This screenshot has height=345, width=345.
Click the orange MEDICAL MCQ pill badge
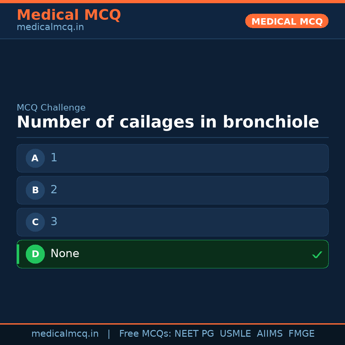pos(287,21)
